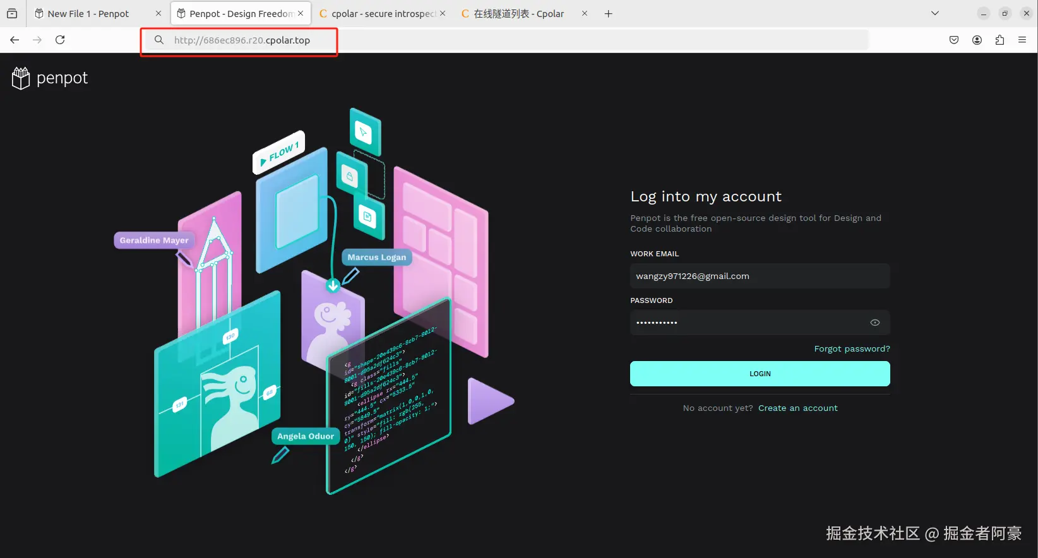Viewport: 1038px width, 558px height.
Task: Open the browser extensions icon
Action: (x=999, y=40)
